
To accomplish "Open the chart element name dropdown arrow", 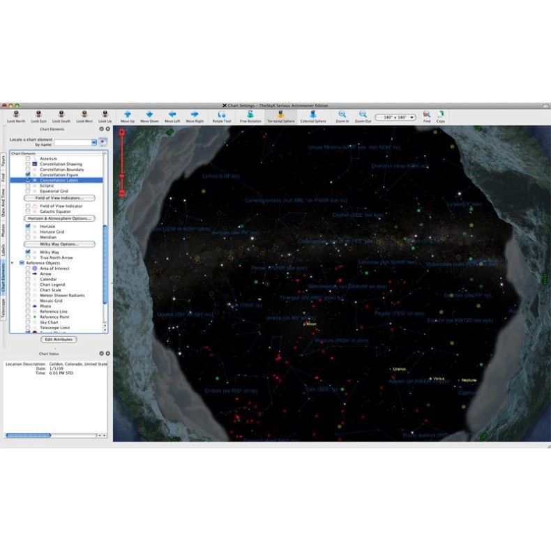I will point(94,142).
